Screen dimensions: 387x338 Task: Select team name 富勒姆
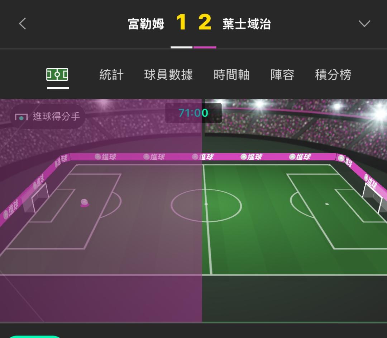146,24
